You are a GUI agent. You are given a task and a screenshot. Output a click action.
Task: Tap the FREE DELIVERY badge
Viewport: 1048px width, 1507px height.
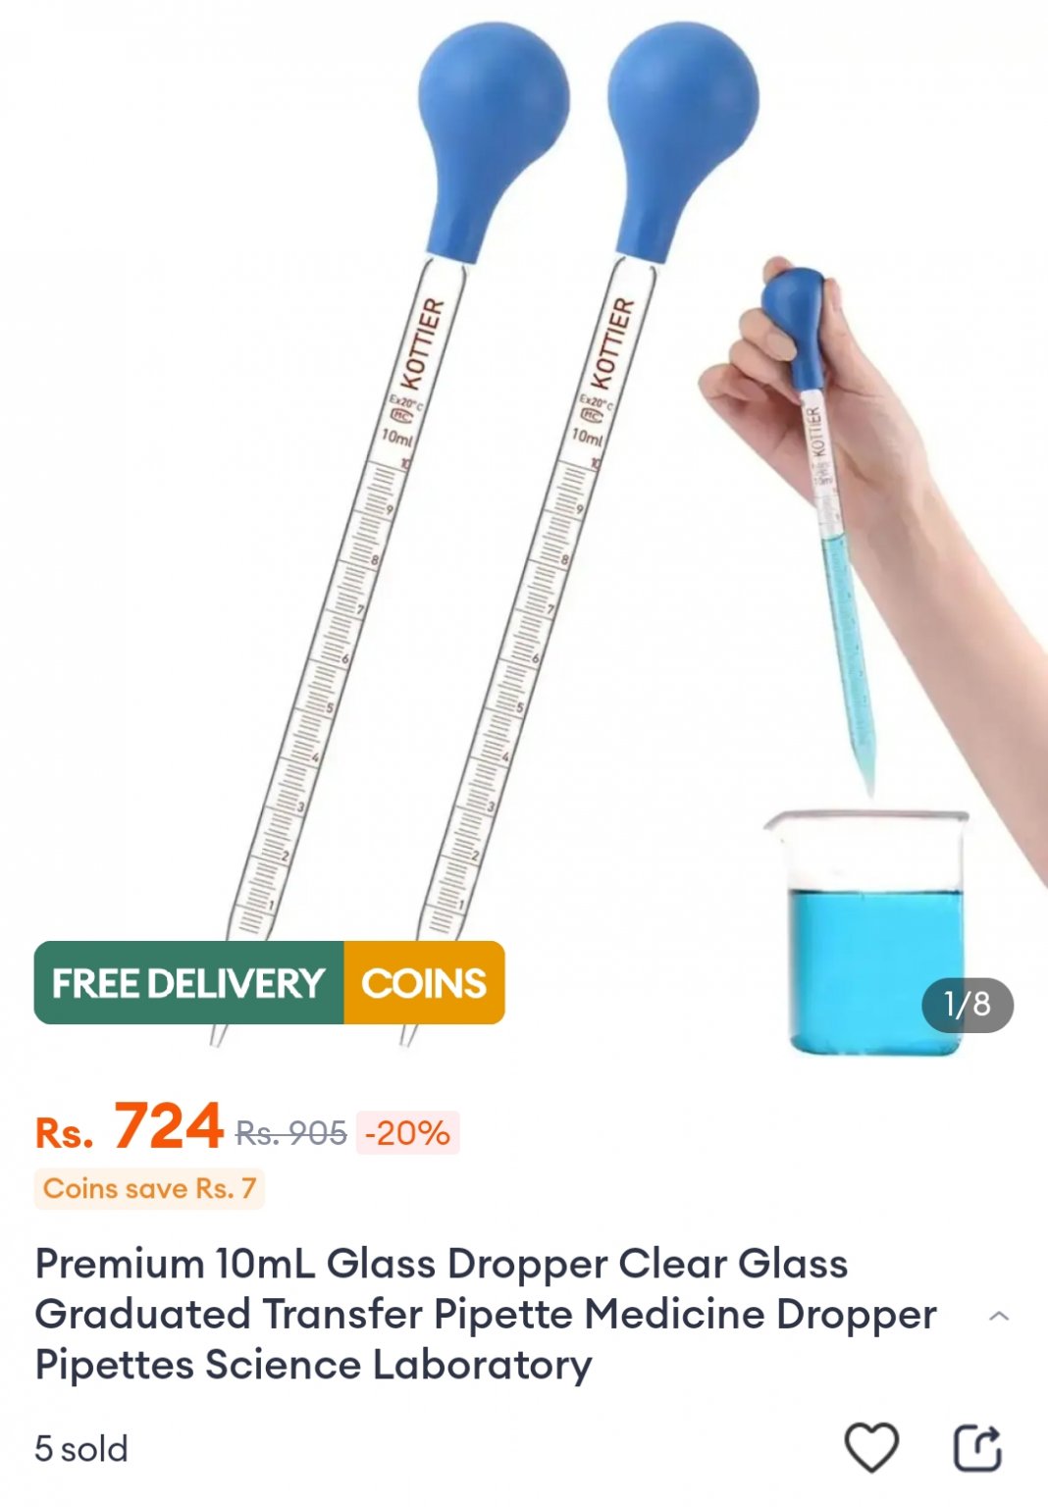click(x=188, y=983)
